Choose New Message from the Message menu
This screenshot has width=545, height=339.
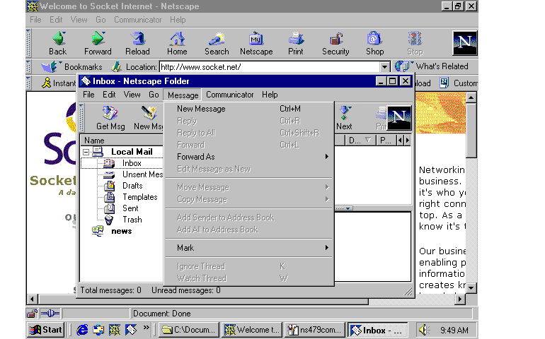click(x=248, y=109)
